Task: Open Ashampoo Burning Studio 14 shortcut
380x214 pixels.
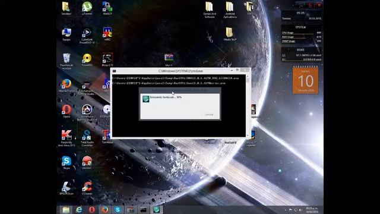Action: tap(87, 113)
